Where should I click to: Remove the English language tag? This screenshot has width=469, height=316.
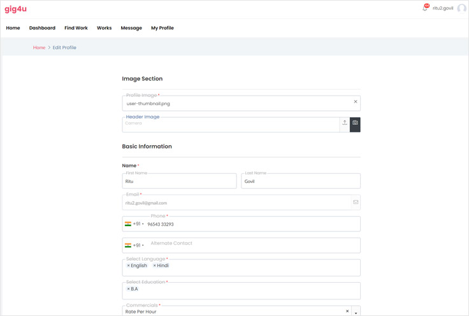(129, 266)
